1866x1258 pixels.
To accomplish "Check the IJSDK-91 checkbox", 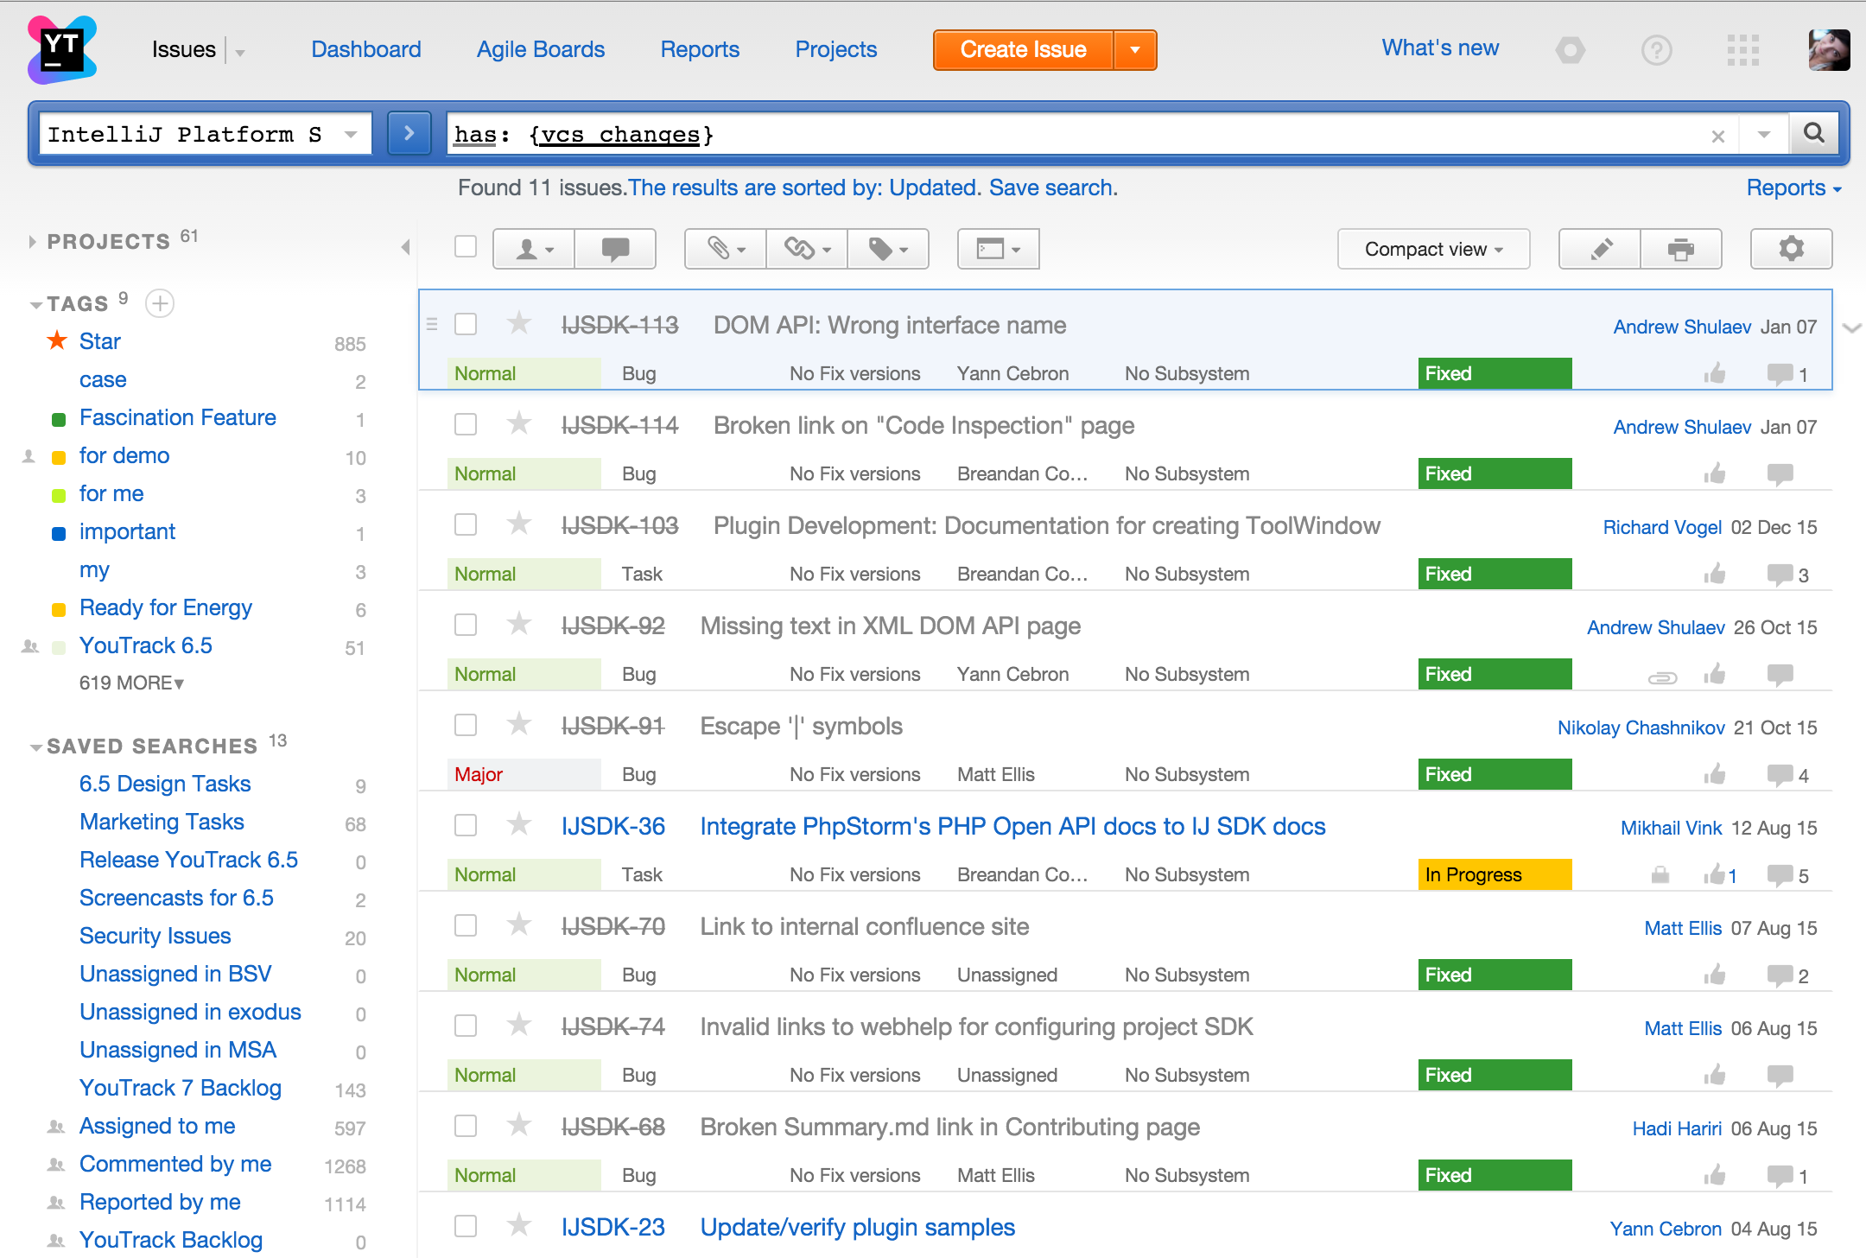I will [x=466, y=725].
